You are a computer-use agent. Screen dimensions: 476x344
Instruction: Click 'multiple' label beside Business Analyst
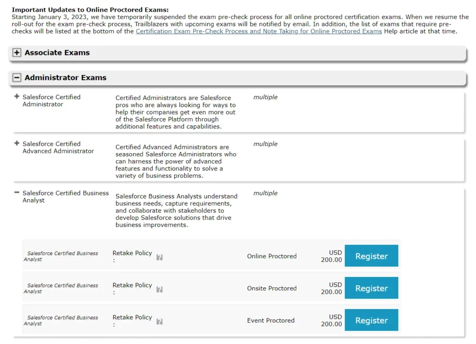(x=265, y=193)
